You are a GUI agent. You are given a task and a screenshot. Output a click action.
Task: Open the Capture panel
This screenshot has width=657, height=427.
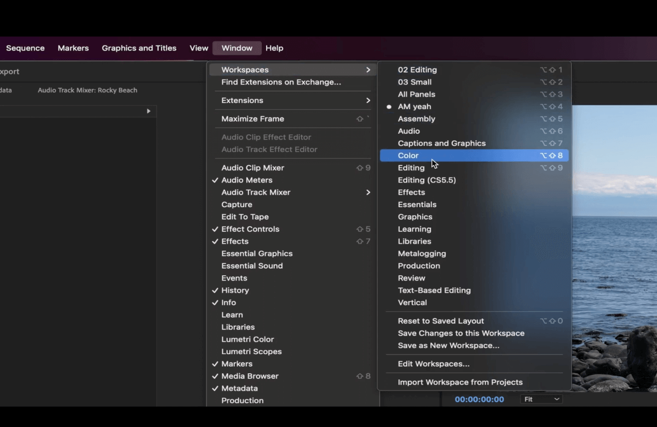[x=292, y=204]
